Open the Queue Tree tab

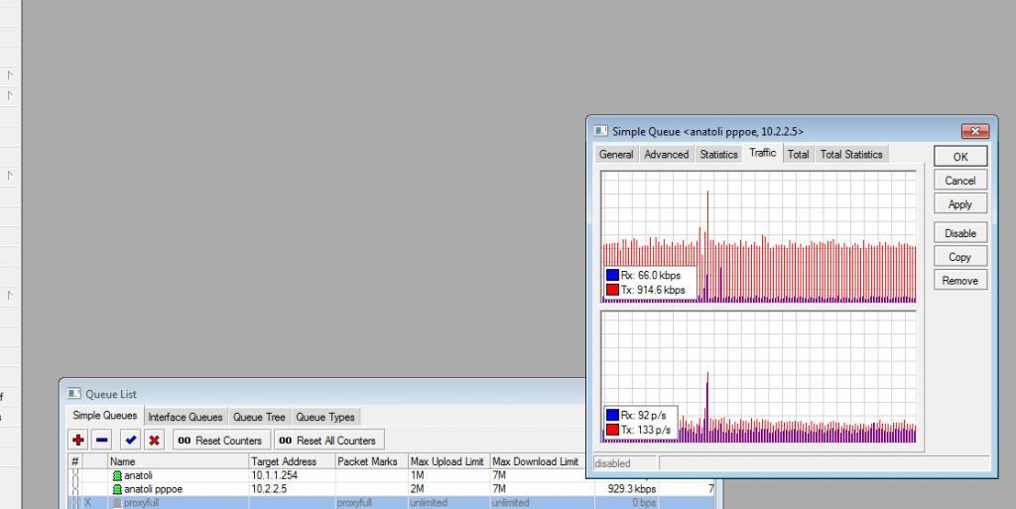point(259,417)
